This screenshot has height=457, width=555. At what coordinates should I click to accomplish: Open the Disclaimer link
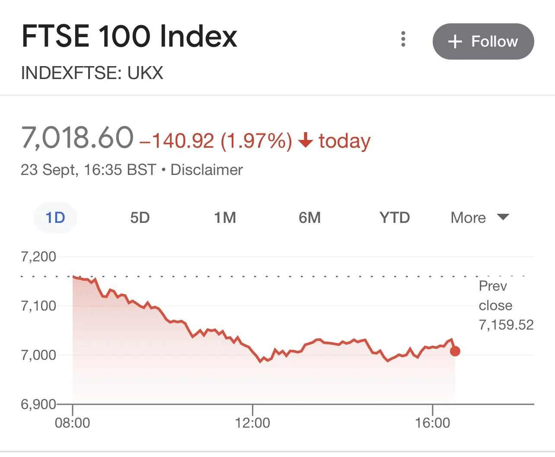coord(207,170)
